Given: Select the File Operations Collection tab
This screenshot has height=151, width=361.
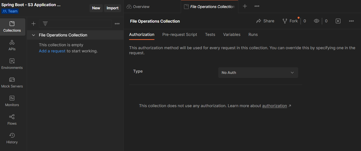Looking at the screenshot, I should pyautogui.click(x=209, y=7).
